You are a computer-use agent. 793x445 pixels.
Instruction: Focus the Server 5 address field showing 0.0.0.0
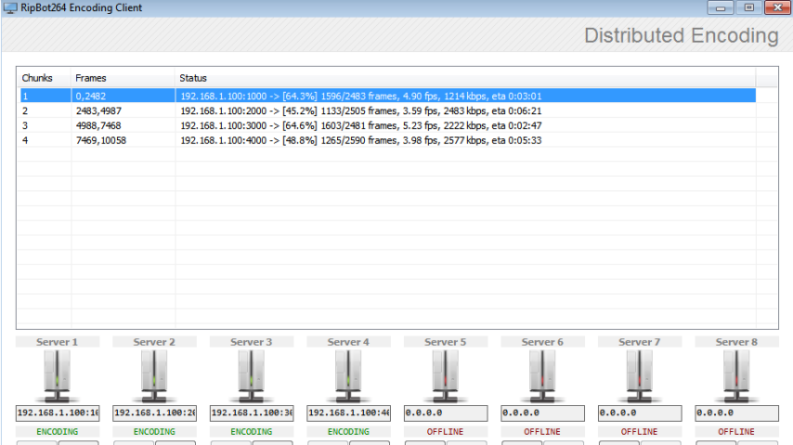coord(446,413)
